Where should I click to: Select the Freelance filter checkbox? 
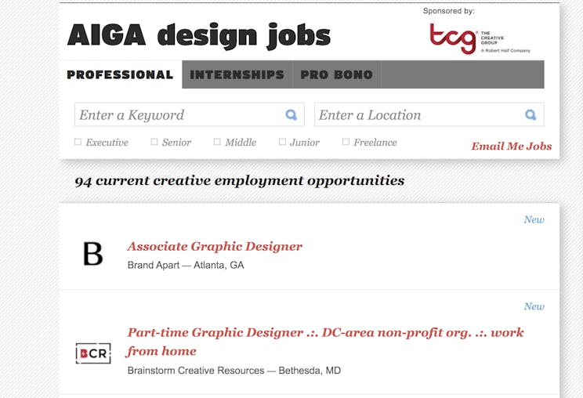pyautogui.click(x=346, y=143)
